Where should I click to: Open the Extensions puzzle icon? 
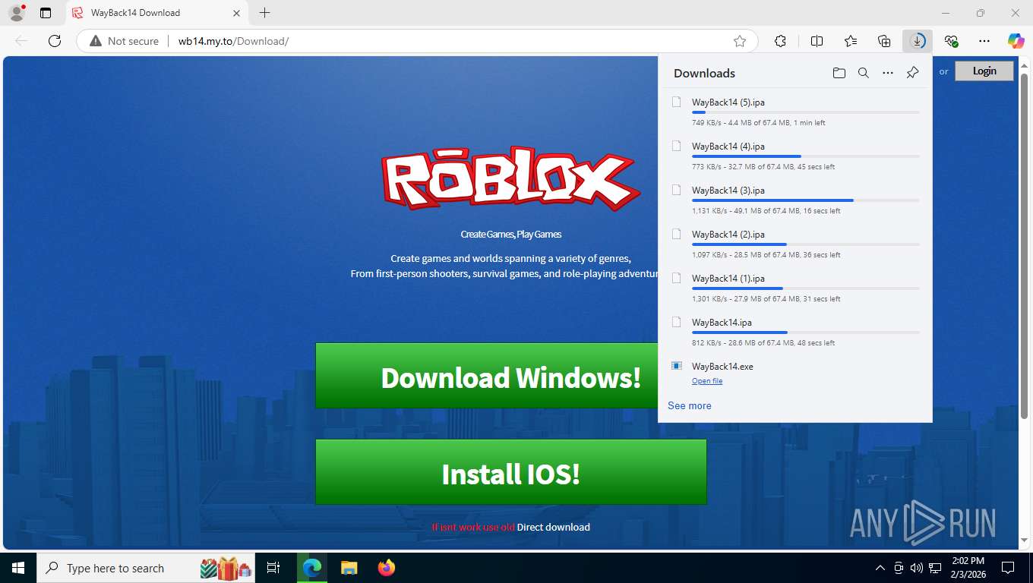click(x=780, y=41)
